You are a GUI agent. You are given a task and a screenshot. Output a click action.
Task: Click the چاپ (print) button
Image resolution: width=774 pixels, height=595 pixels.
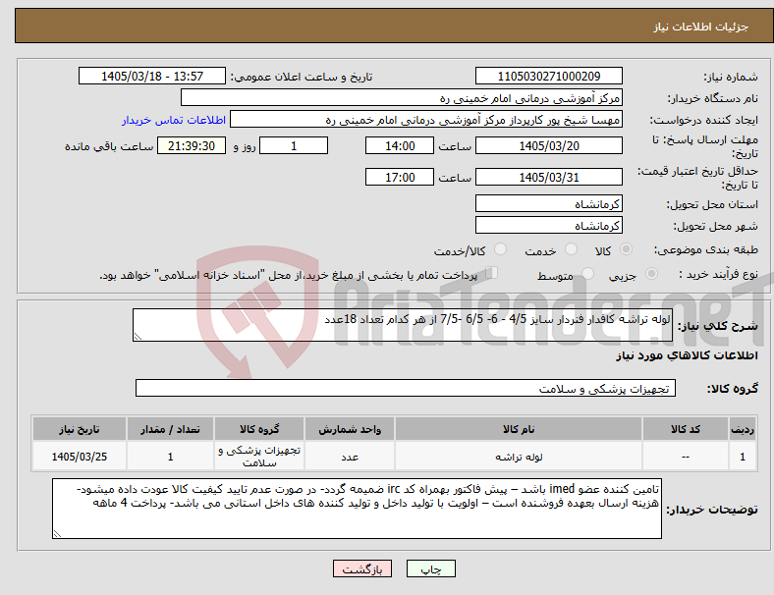(x=430, y=568)
